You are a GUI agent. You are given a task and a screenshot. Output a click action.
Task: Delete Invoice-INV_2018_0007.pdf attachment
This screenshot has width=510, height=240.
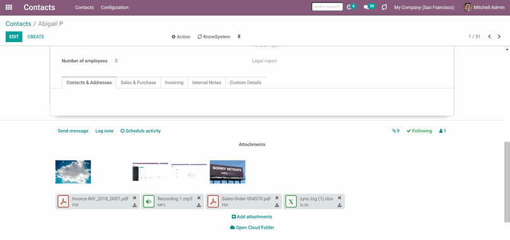click(135, 198)
